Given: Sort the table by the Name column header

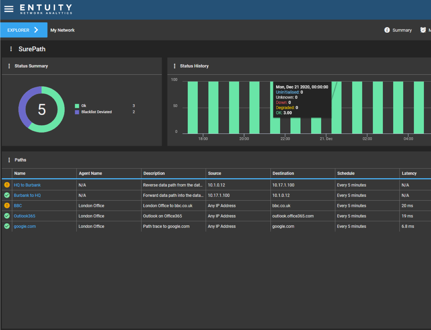Looking at the screenshot, I should [19, 173].
